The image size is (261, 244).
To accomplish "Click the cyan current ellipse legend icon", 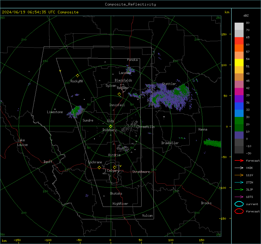I will pos(239,204).
